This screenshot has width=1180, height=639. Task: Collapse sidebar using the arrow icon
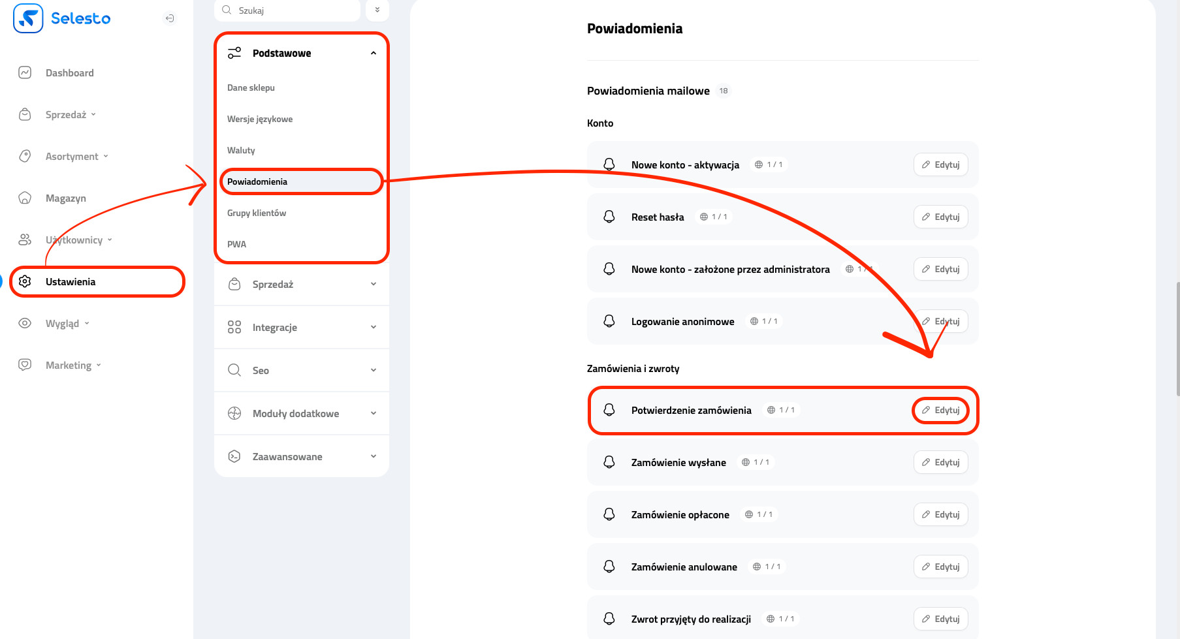point(170,18)
